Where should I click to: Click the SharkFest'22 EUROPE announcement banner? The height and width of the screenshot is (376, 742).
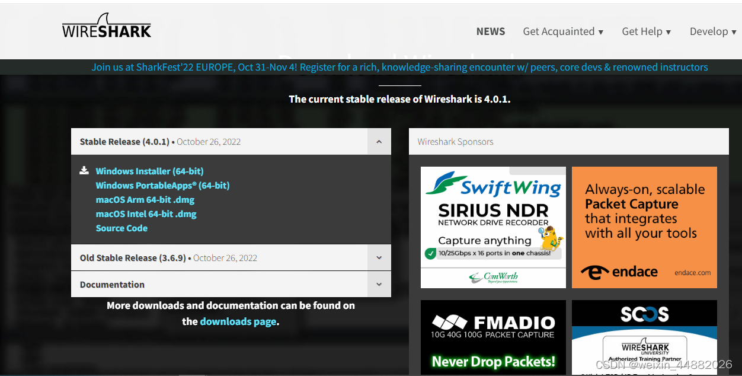point(399,67)
